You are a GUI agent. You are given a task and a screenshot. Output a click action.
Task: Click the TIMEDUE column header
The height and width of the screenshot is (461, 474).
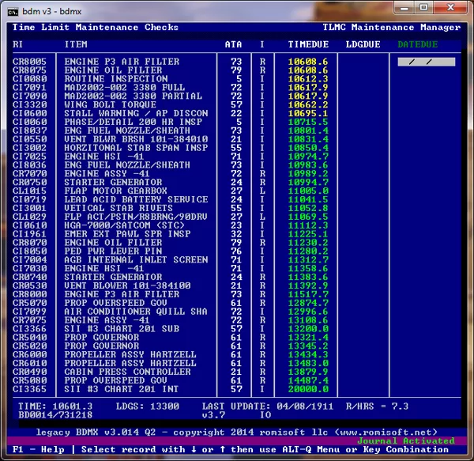point(308,44)
